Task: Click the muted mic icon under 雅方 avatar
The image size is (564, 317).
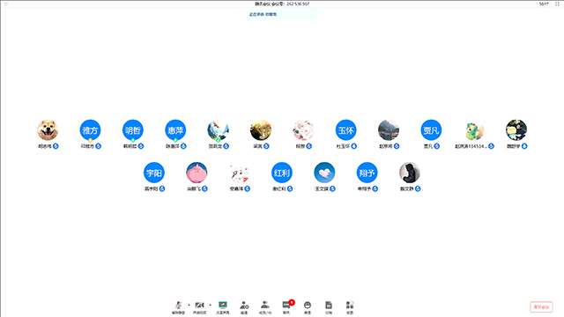Action: [x=98, y=146]
